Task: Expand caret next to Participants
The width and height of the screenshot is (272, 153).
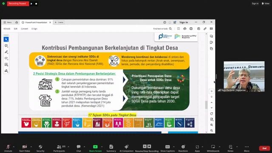Action: coord(68,147)
